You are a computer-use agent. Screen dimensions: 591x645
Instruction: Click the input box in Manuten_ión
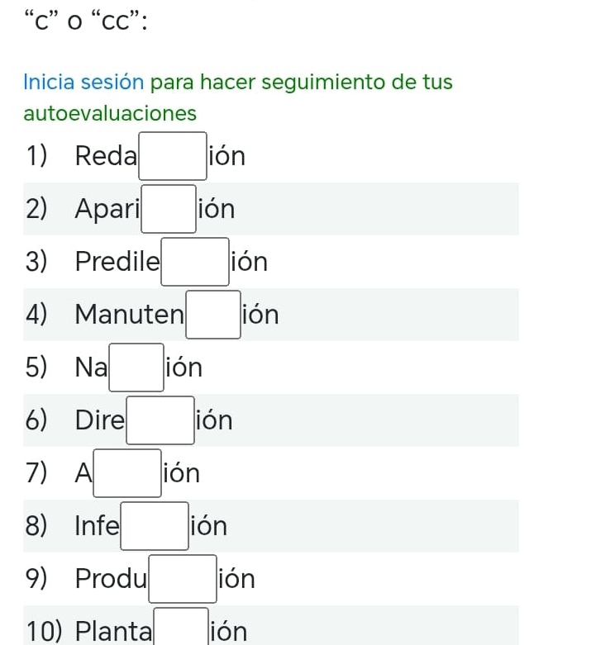tap(213, 315)
